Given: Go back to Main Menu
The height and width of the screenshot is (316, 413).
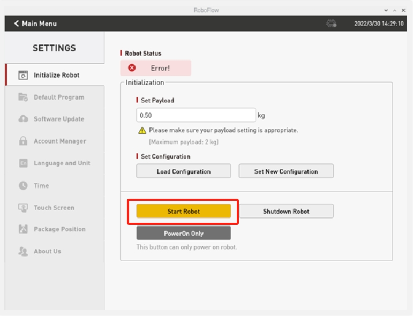Looking at the screenshot, I should click(35, 24).
